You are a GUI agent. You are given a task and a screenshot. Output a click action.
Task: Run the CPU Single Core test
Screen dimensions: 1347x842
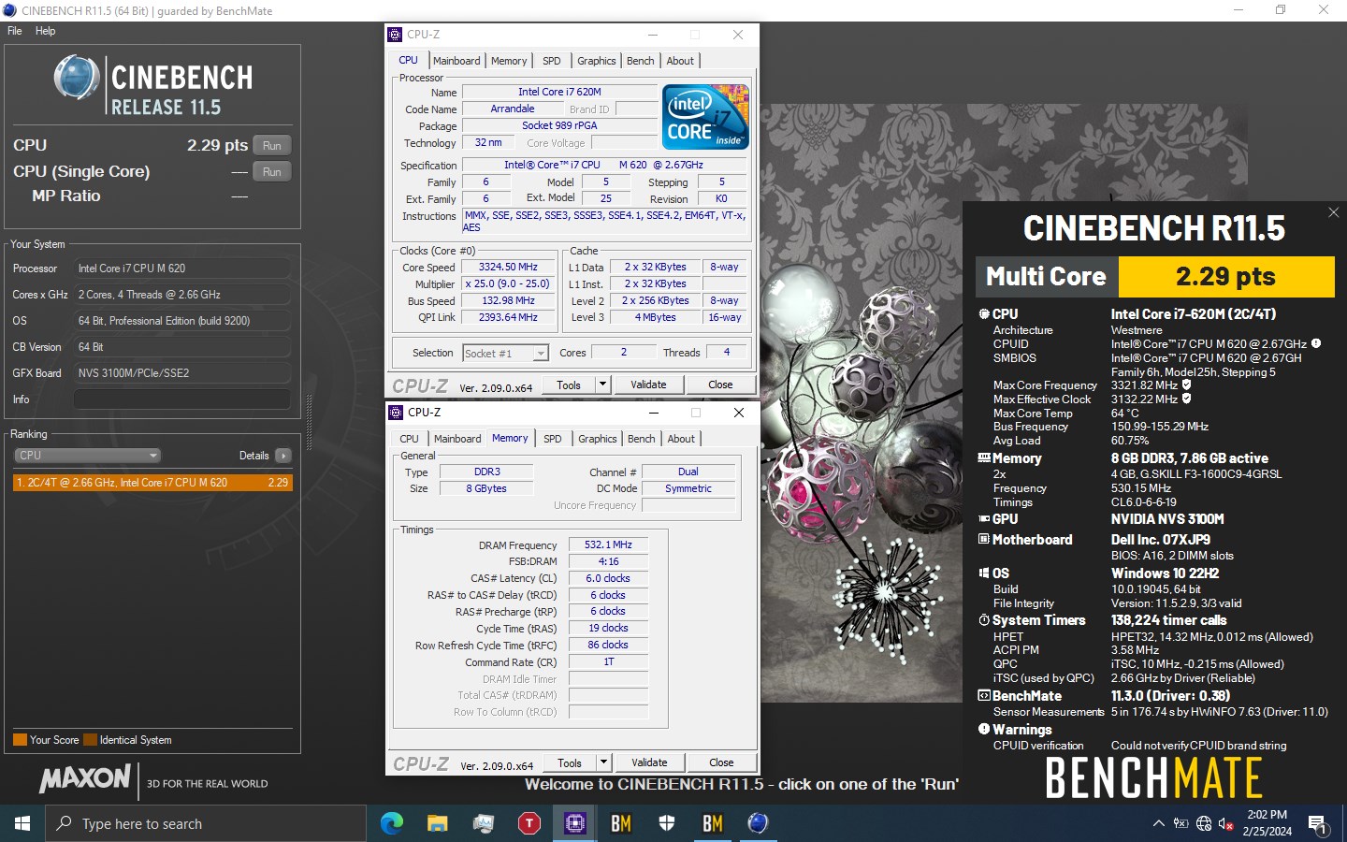coord(271,172)
